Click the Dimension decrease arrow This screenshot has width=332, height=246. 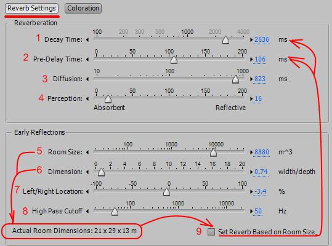[x=87, y=172]
